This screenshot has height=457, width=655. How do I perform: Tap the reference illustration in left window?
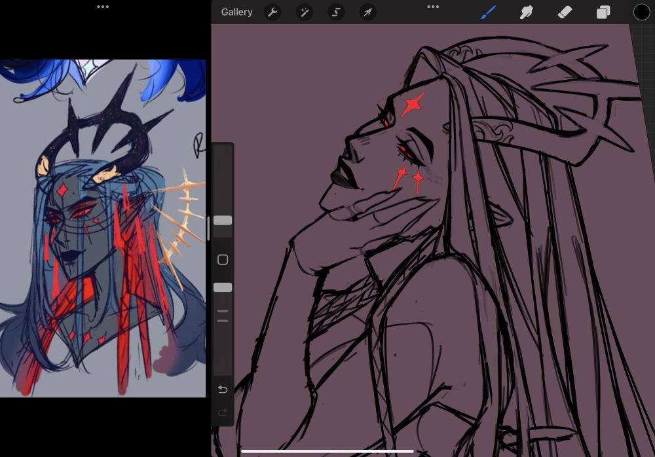click(103, 228)
